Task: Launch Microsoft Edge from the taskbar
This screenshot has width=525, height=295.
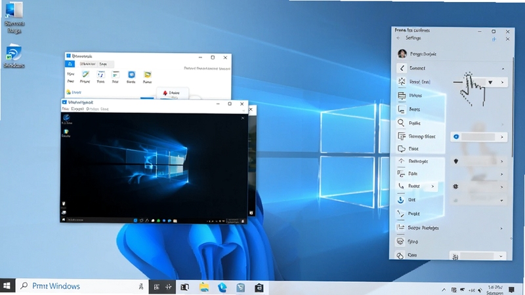Action: point(222,287)
